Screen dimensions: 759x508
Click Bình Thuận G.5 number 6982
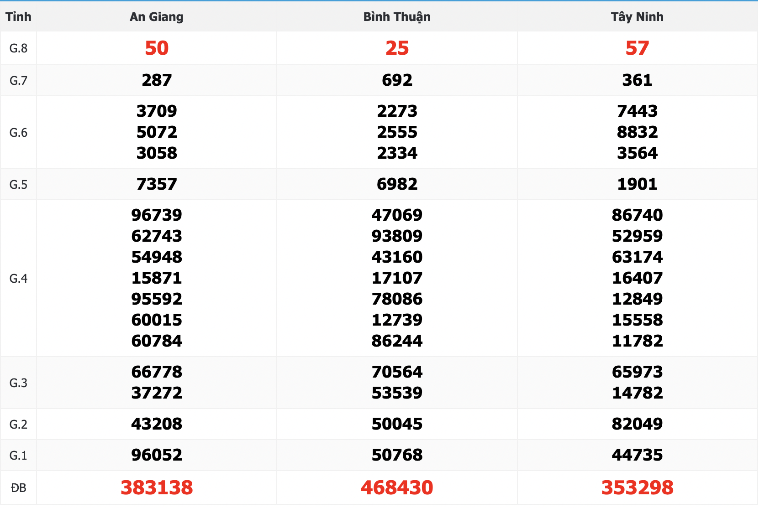397,184
